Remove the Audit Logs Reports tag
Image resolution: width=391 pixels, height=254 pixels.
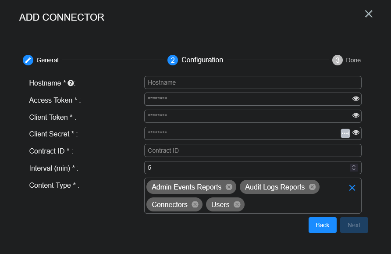[312, 187]
